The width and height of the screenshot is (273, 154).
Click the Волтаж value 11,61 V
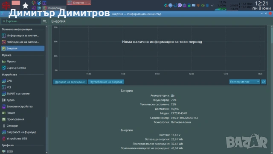(176, 135)
